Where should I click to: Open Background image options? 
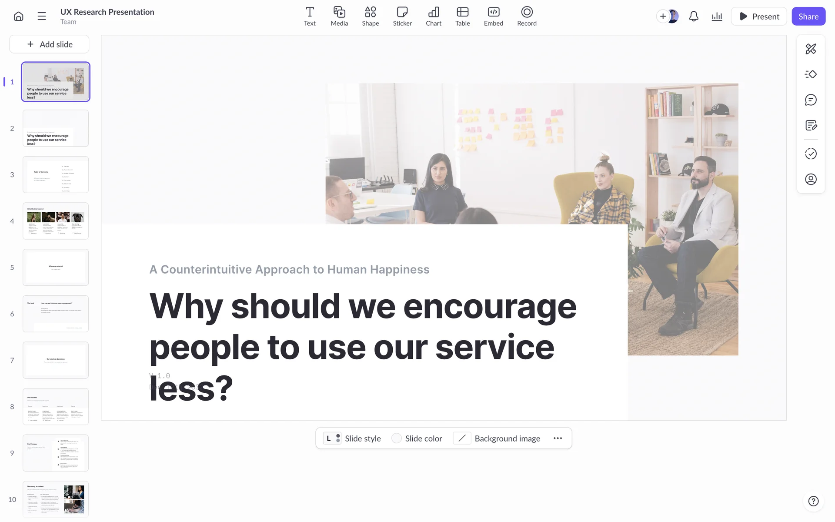pyautogui.click(x=497, y=438)
